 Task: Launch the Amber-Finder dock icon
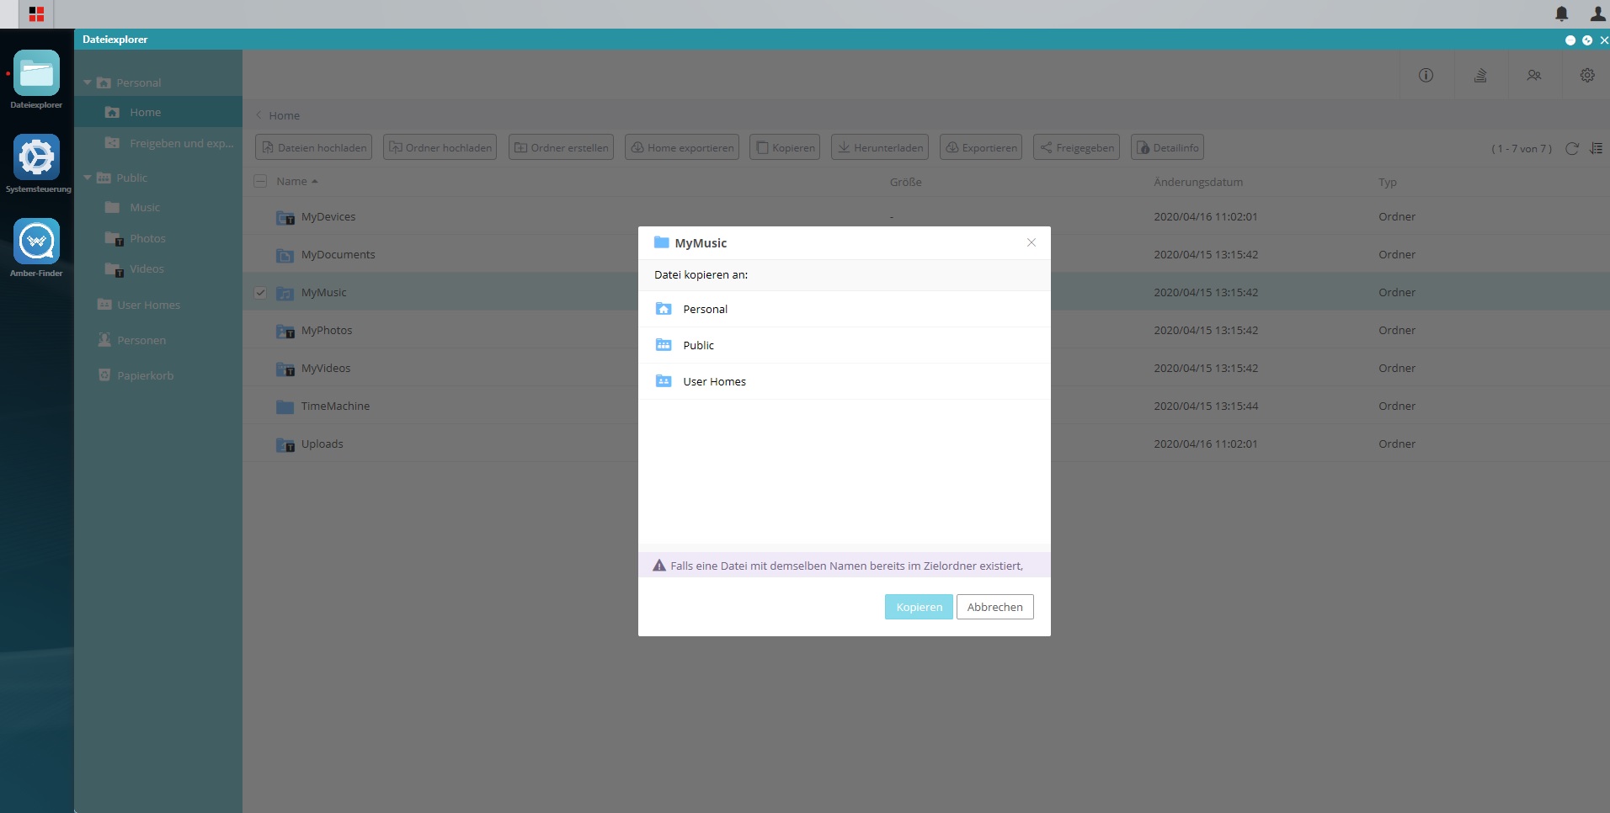(x=36, y=242)
